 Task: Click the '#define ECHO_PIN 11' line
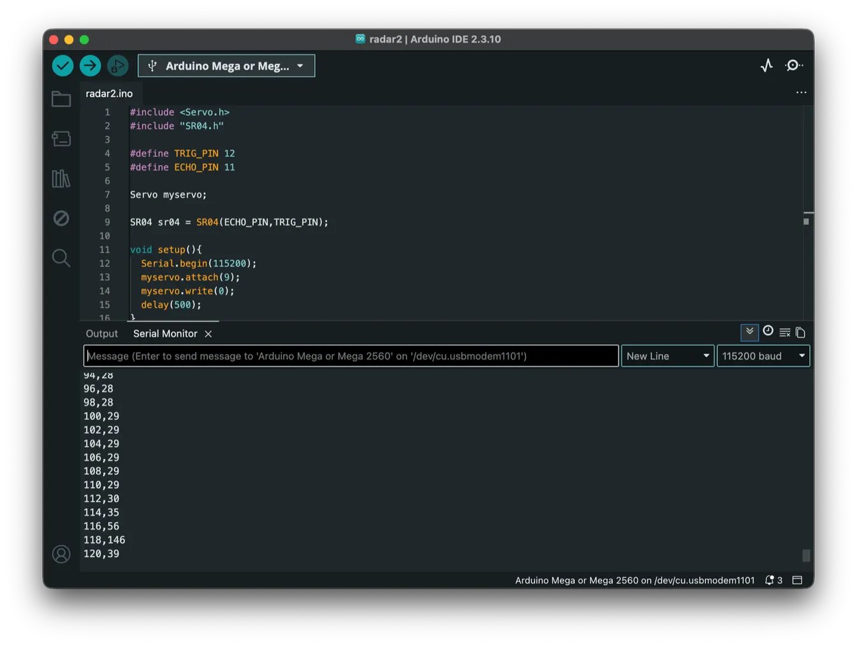[x=182, y=168]
